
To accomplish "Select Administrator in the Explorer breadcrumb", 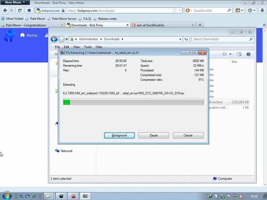I will (88, 39).
